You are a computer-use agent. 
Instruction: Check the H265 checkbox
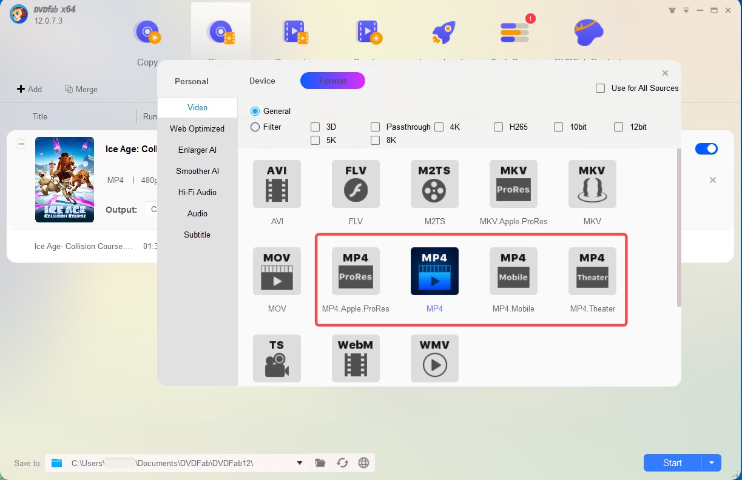click(x=499, y=127)
